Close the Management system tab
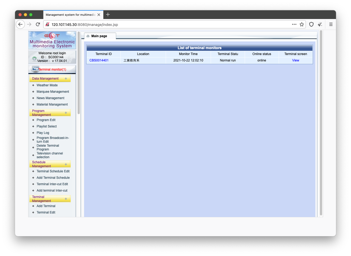 (x=99, y=15)
